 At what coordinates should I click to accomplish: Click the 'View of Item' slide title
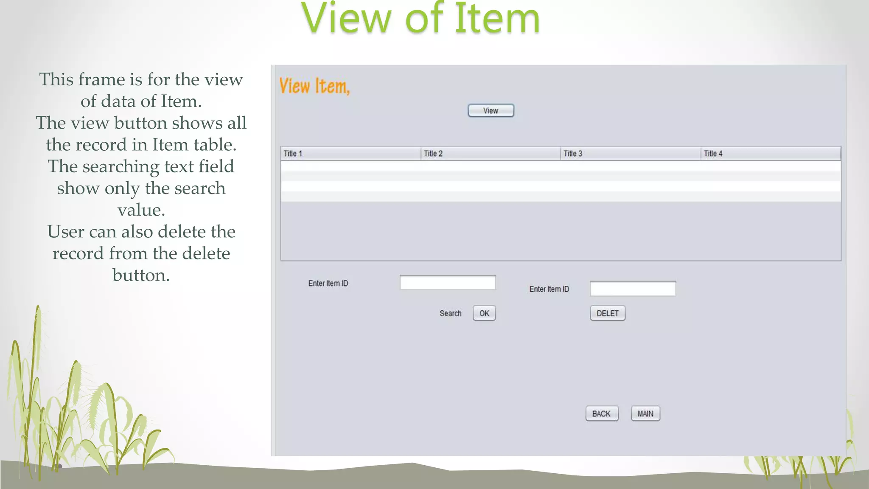tap(420, 18)
